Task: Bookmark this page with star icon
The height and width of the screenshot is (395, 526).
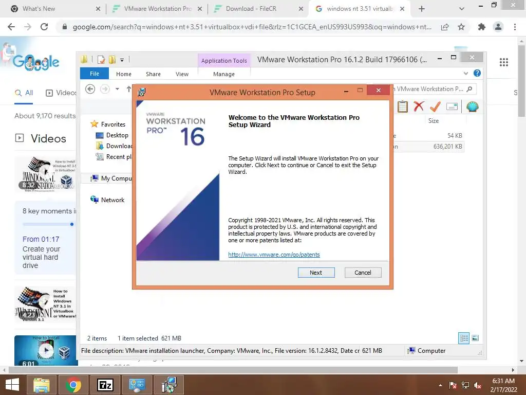Action: (x=461, y=27)
